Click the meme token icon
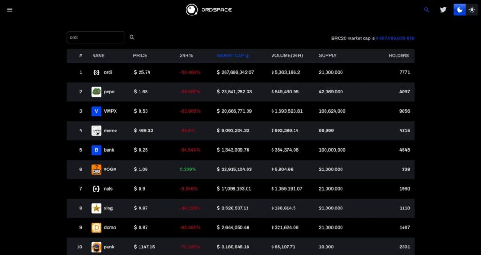 coord(96,131)
